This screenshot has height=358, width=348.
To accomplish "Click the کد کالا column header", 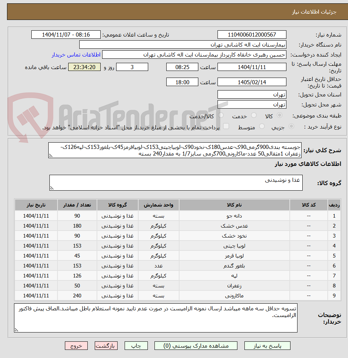I will click(309, 205).
